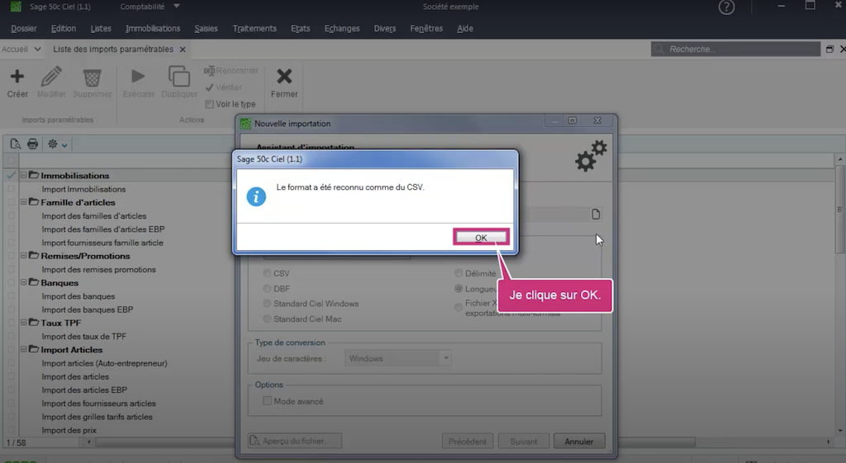The image size is (846, 463).
Task: Select Import des taux de TPF
Action: click(x=83, y=337)
